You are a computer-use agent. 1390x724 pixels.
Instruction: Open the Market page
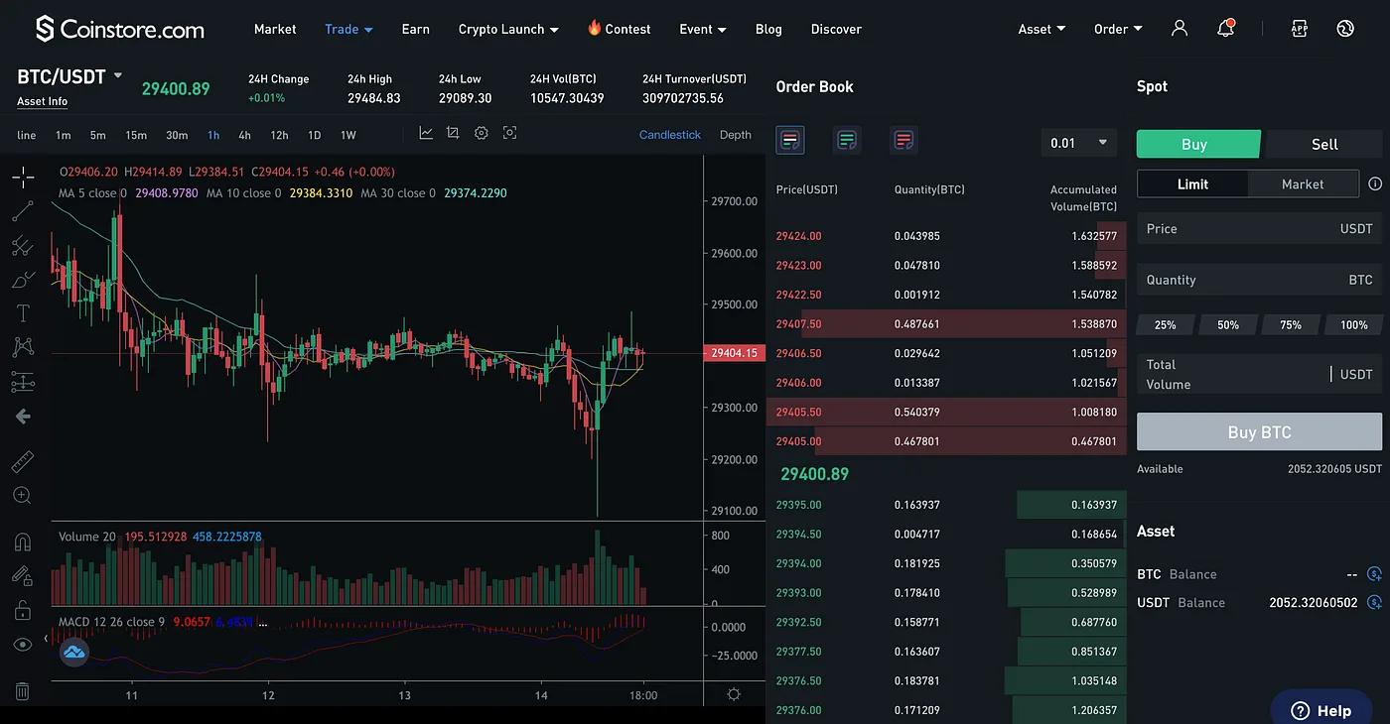275,29
